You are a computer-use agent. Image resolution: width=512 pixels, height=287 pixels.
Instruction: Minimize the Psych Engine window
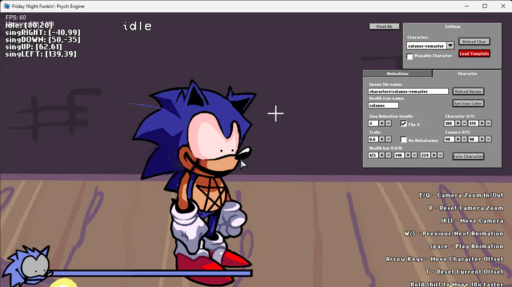click(466, 6)
